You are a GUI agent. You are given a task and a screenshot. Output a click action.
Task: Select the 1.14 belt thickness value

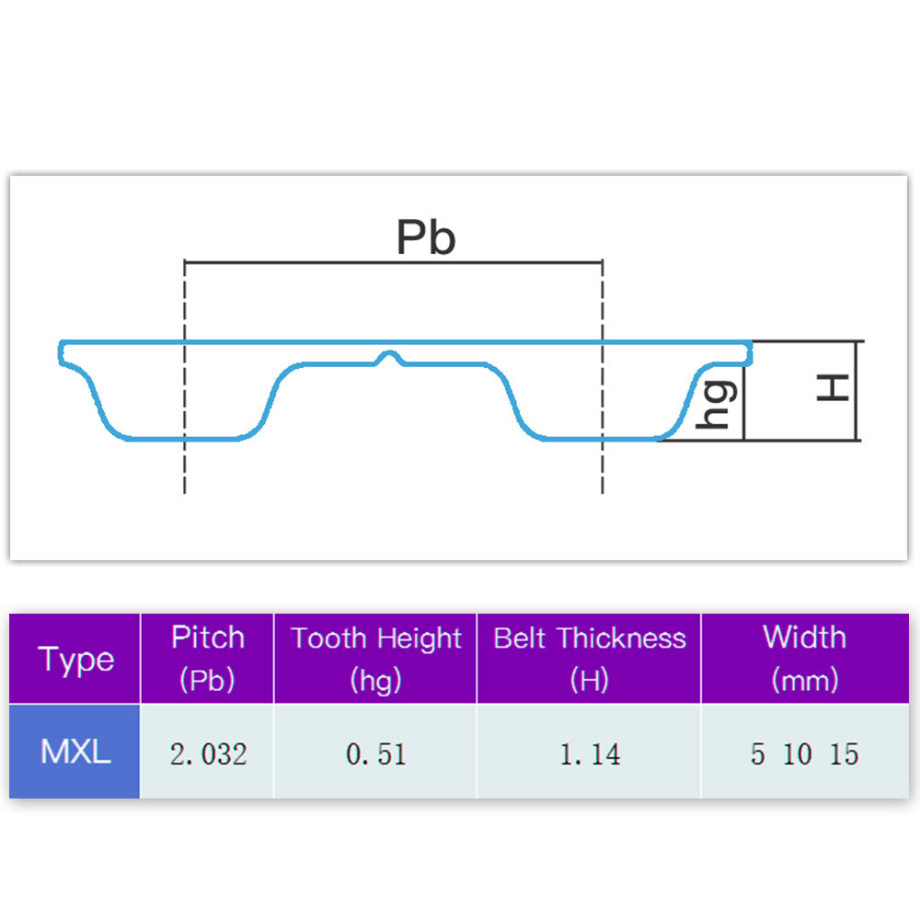(590, 754)
